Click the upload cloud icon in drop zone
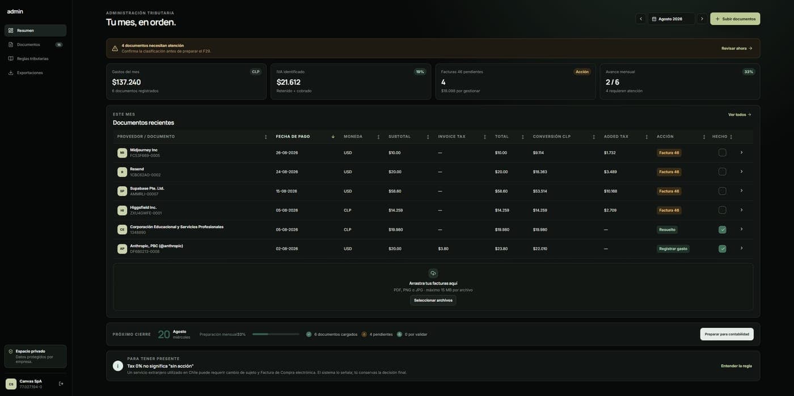Image resolution: width=794 pixels, height=396 pixels. pyautogui.click(x=433, y=273)
